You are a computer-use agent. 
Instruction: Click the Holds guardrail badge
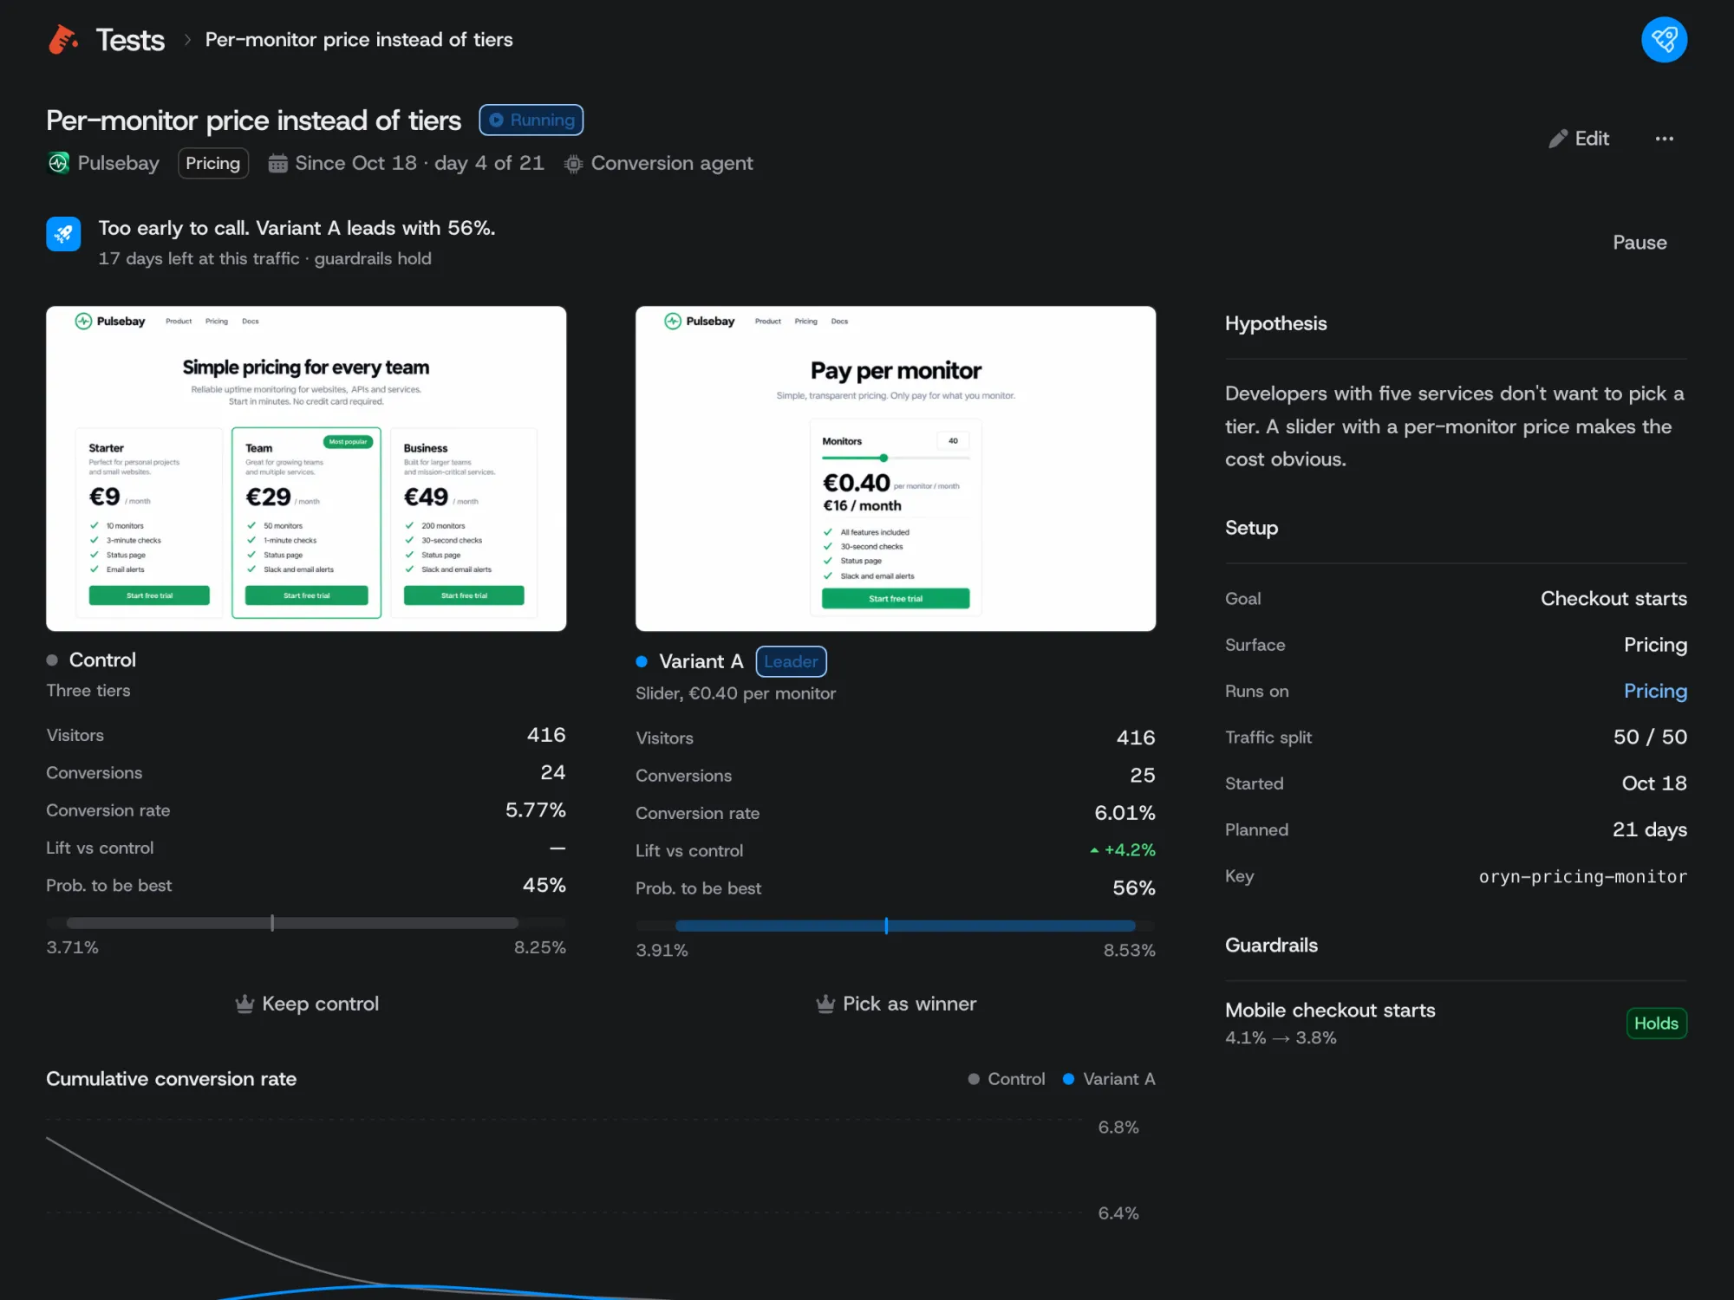[x=1656, y=1024]
